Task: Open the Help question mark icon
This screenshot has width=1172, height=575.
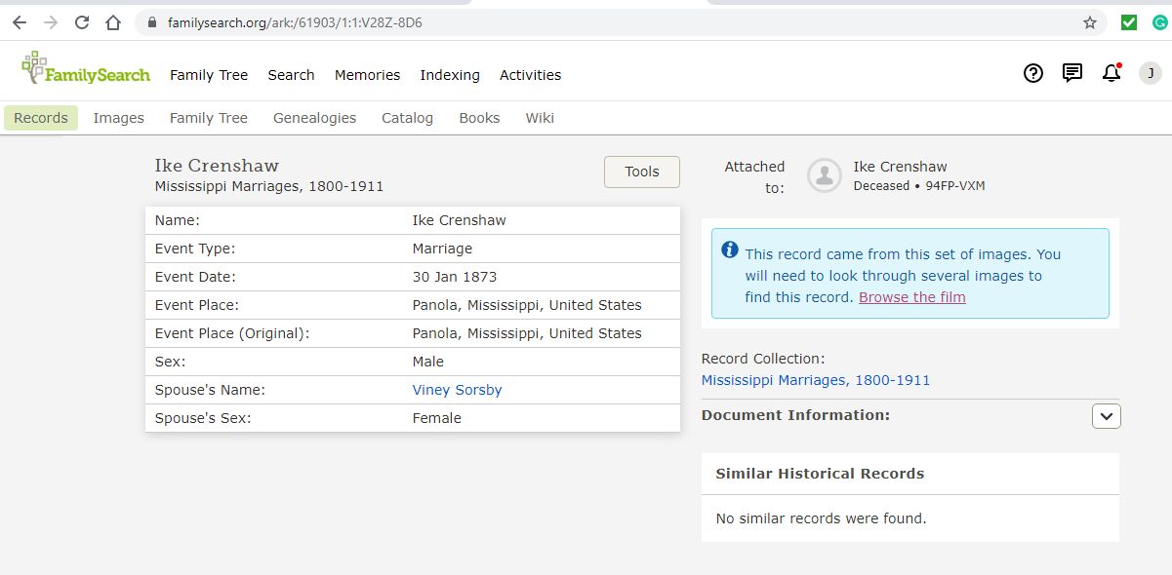Action: tap(1033, 73)
